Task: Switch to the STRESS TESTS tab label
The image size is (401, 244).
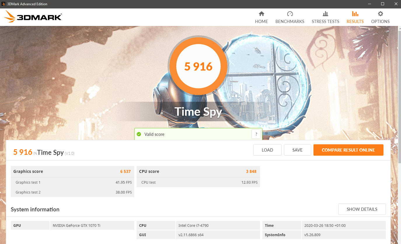Action: point(325,22)
